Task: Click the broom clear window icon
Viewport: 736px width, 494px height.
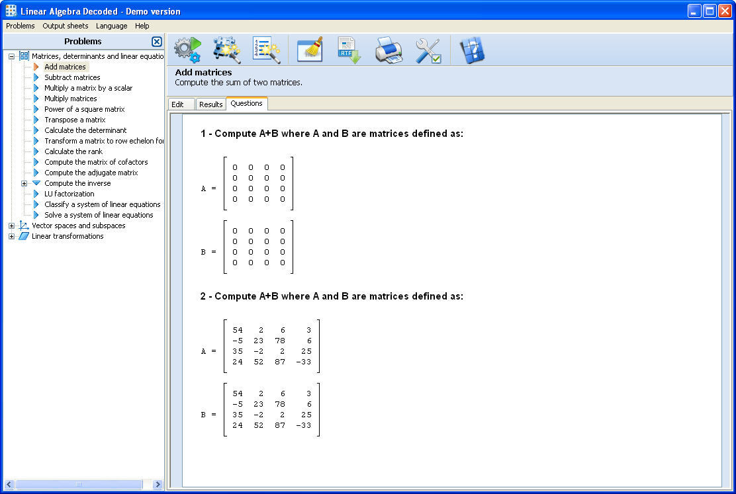Action: pos(310,50)
